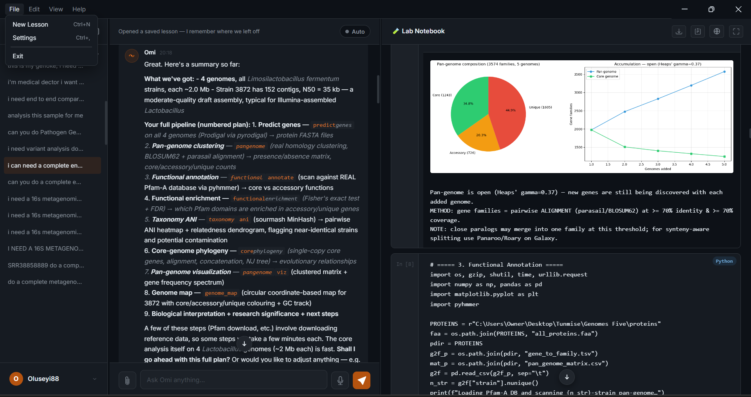Select Exit in the File menu
Screen dimensions: 751x397
51,56
